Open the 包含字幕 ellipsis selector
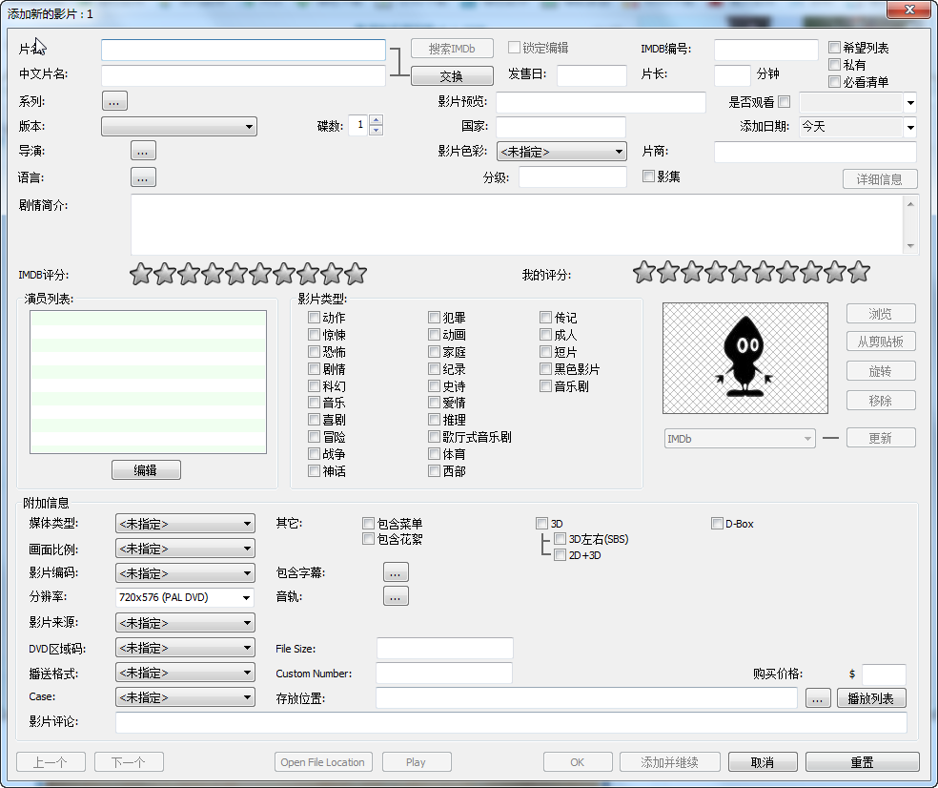 396,572
